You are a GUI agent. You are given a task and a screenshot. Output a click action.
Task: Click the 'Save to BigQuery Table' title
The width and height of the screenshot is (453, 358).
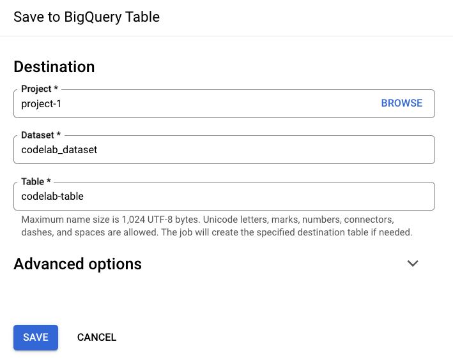click(86, 17)
